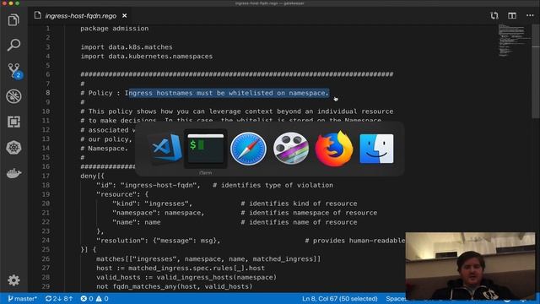Open the Explorer view in activity bar
540x304 pixels.
(x=13, y=20)
